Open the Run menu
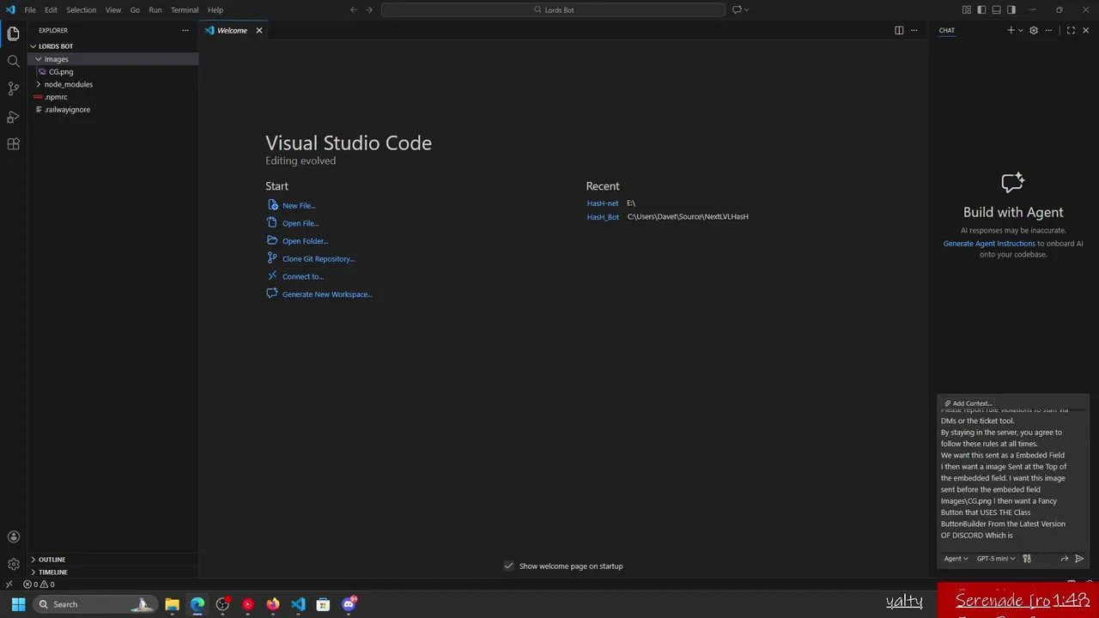Viewport: 1099px width, 618px height. (x=155, y=10)
